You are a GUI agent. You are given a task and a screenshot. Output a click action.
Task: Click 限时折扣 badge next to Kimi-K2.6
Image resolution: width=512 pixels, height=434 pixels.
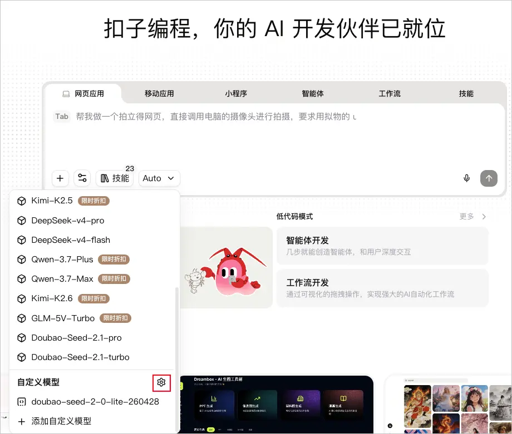(x=93, y=298)
